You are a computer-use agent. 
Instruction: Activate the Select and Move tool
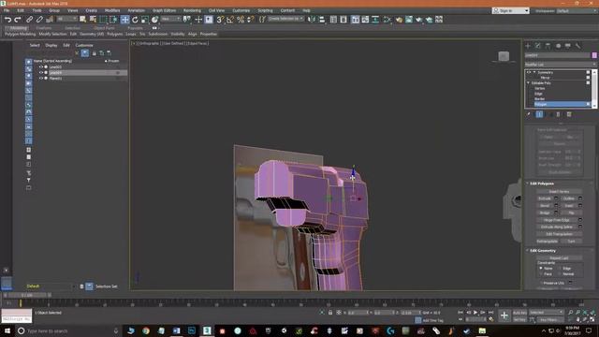point(124,20)
